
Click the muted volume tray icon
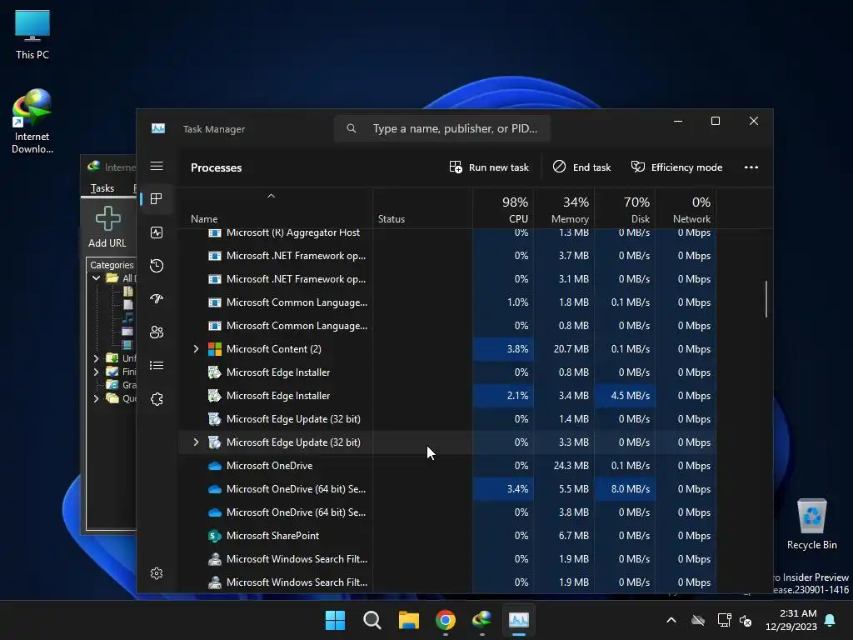coord(746,620)
